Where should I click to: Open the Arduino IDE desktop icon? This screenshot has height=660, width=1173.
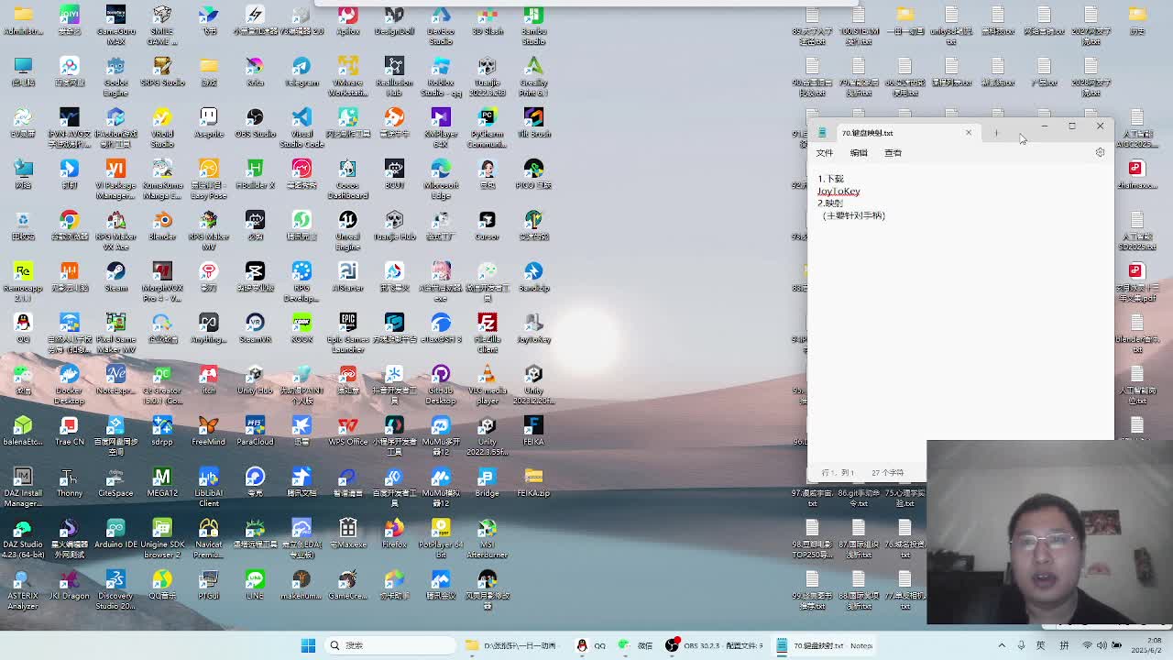point(115,533)
